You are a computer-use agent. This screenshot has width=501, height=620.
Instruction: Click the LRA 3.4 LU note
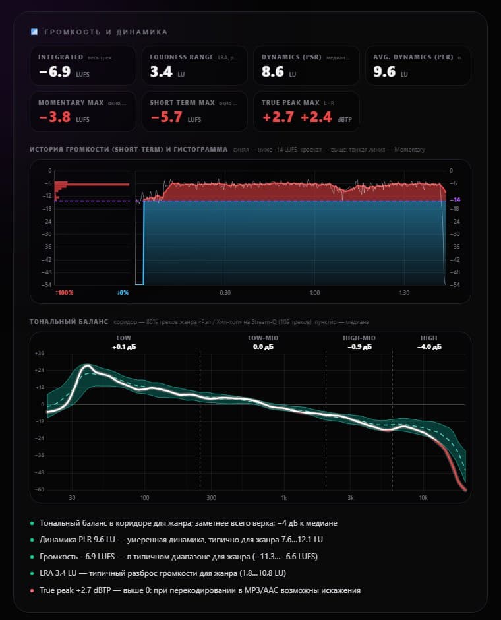click(163, 573)
